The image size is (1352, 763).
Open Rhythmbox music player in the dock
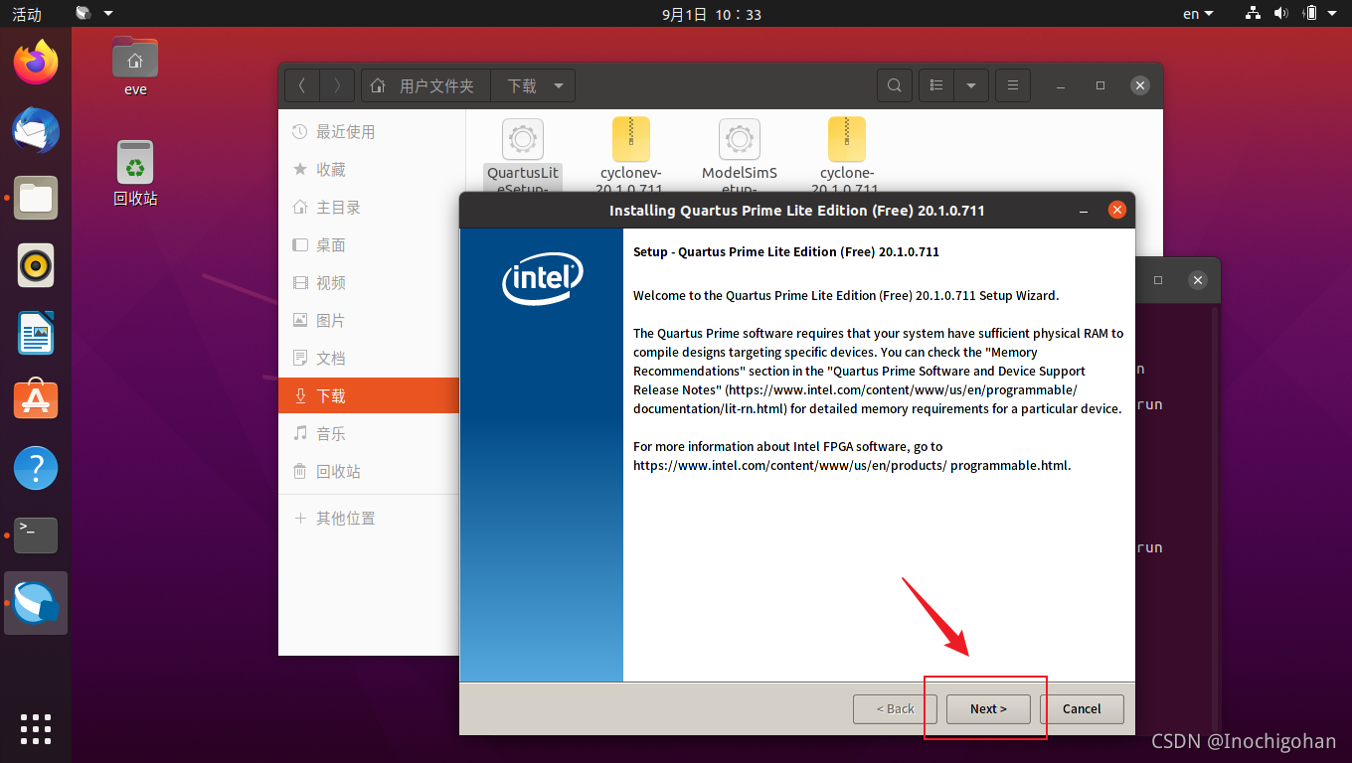tap(36, 265)
